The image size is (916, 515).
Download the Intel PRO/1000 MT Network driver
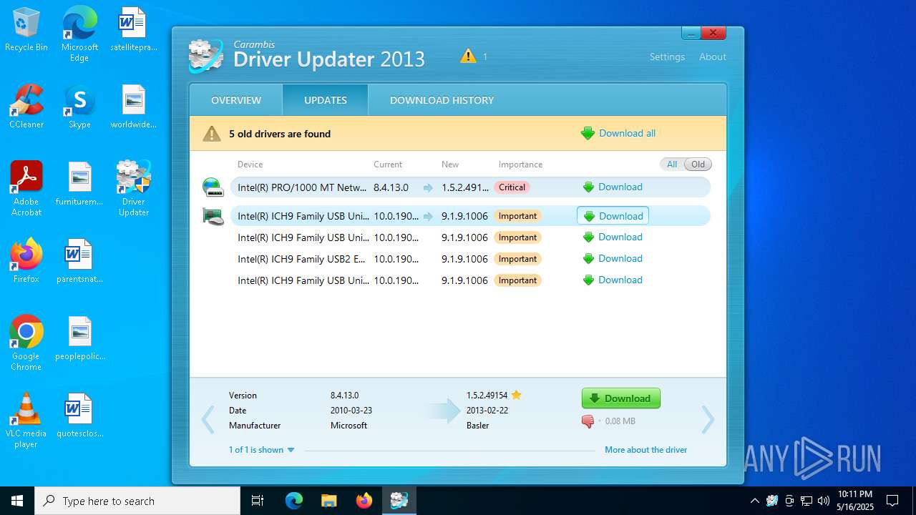[x=613, y=187]
